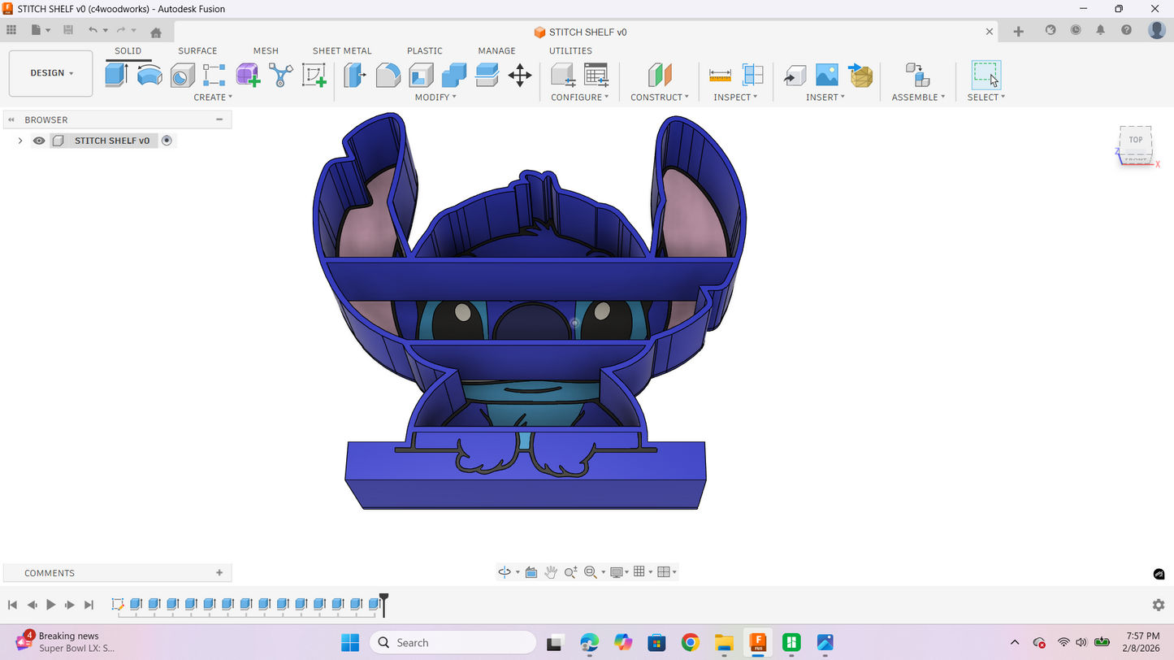
Task: Open the INSPECT dropdown menu
Action: [x=735, y=97]
